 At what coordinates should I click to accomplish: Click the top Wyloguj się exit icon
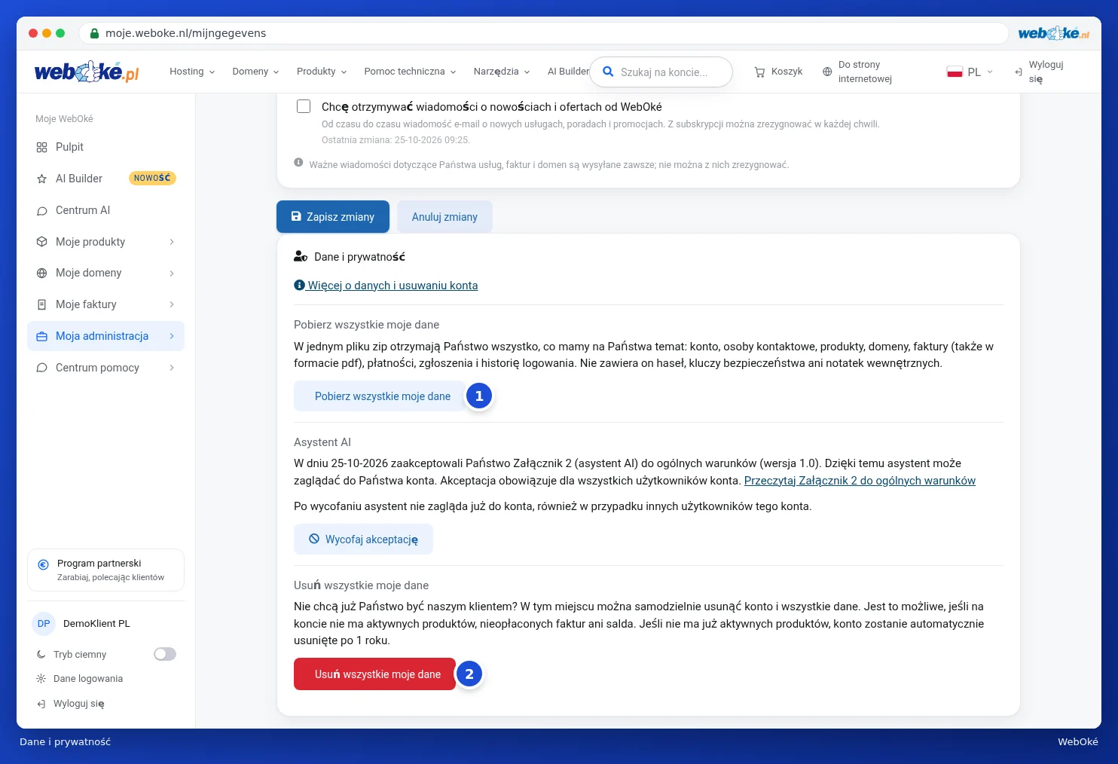tap(1019, 72)
